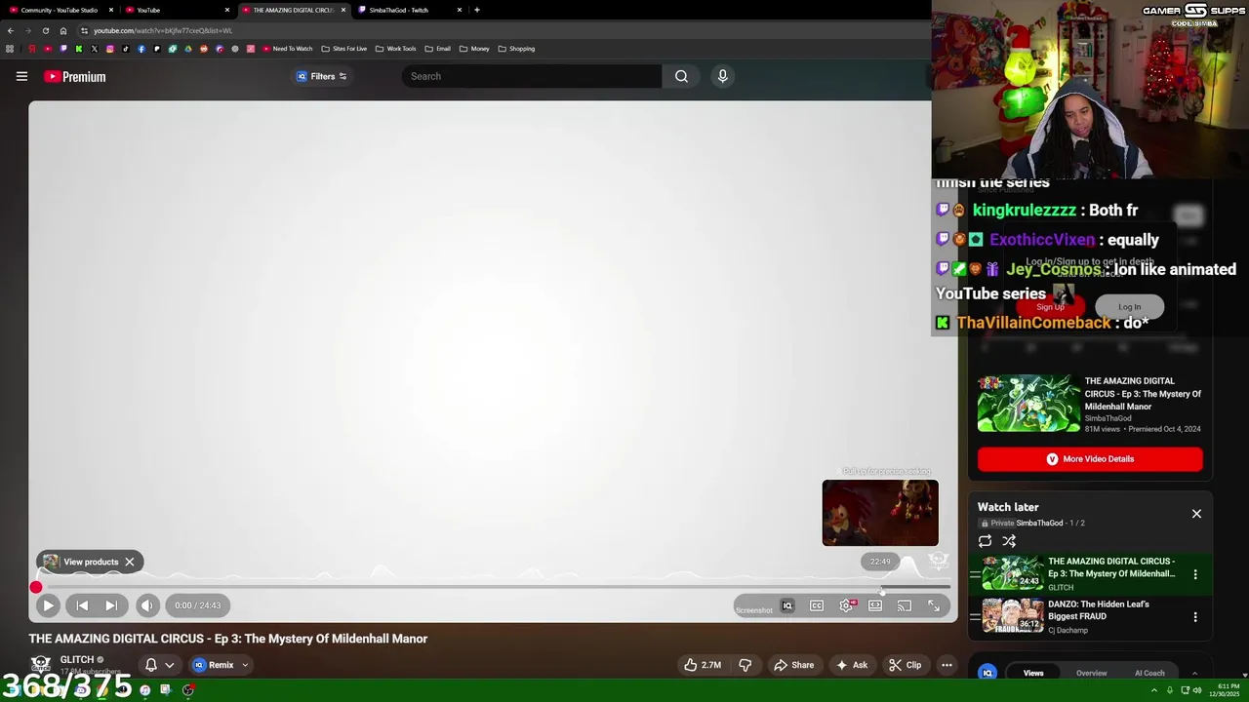Viewport: 1249px width, 702px height.
Task: Open the system volume tray icon
Action: [x=1197, y=690]
